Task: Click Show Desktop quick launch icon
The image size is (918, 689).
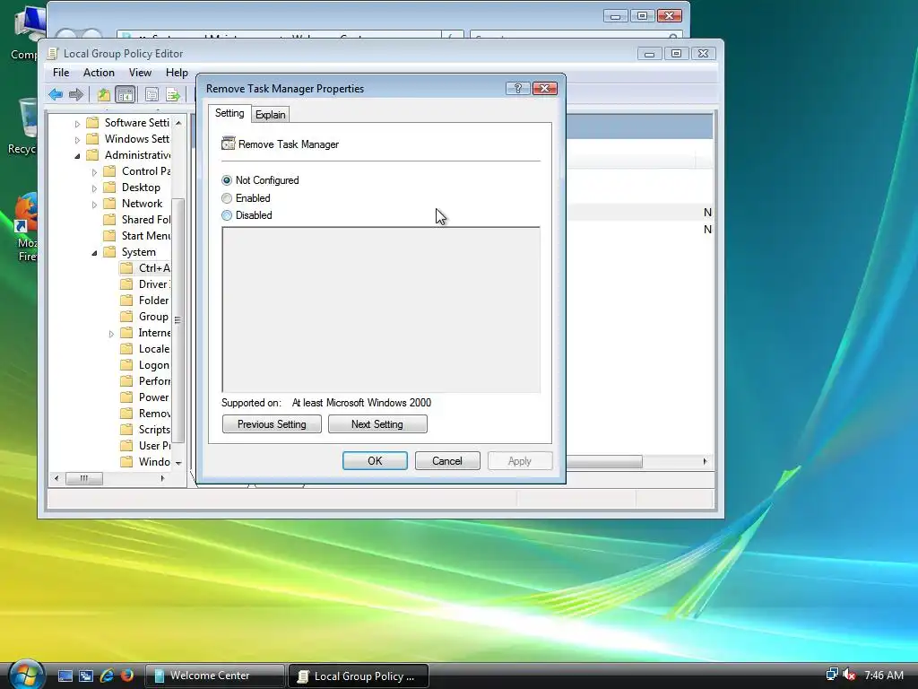Action: coord(65,676)
